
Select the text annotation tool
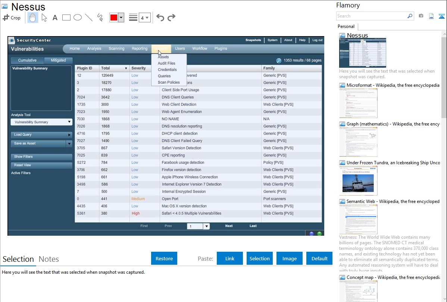click(x=55, y=18)
